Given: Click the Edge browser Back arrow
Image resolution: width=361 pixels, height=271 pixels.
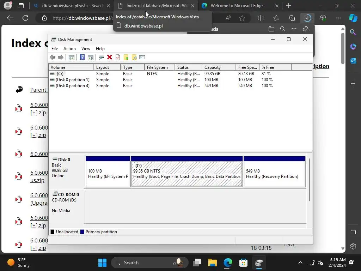Looking at the screenshot, I should 10,18.
